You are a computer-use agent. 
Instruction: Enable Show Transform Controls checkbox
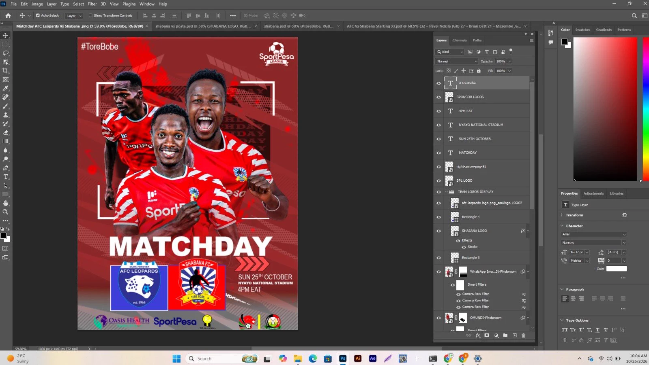(x=90, y=15)
